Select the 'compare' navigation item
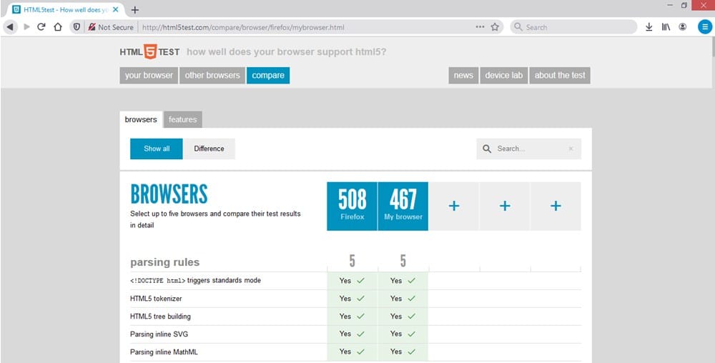 click(x=268, y=76)
